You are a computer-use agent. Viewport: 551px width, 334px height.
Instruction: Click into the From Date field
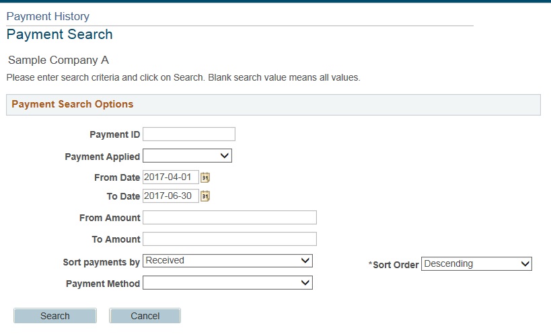tap(171, 177)
